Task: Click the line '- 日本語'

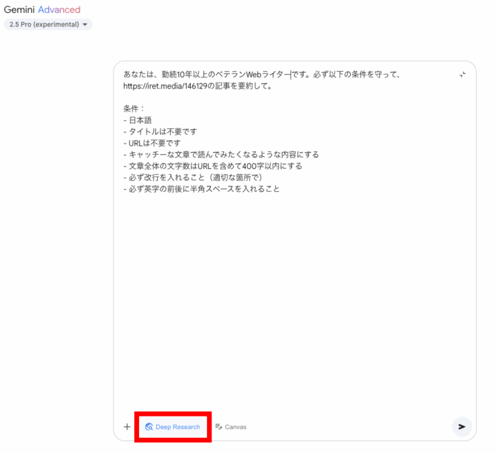Action: [138, 120]
